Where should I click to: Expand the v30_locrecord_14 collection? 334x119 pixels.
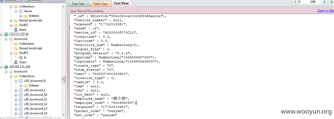pyautogui.click(x=16, y=113)
